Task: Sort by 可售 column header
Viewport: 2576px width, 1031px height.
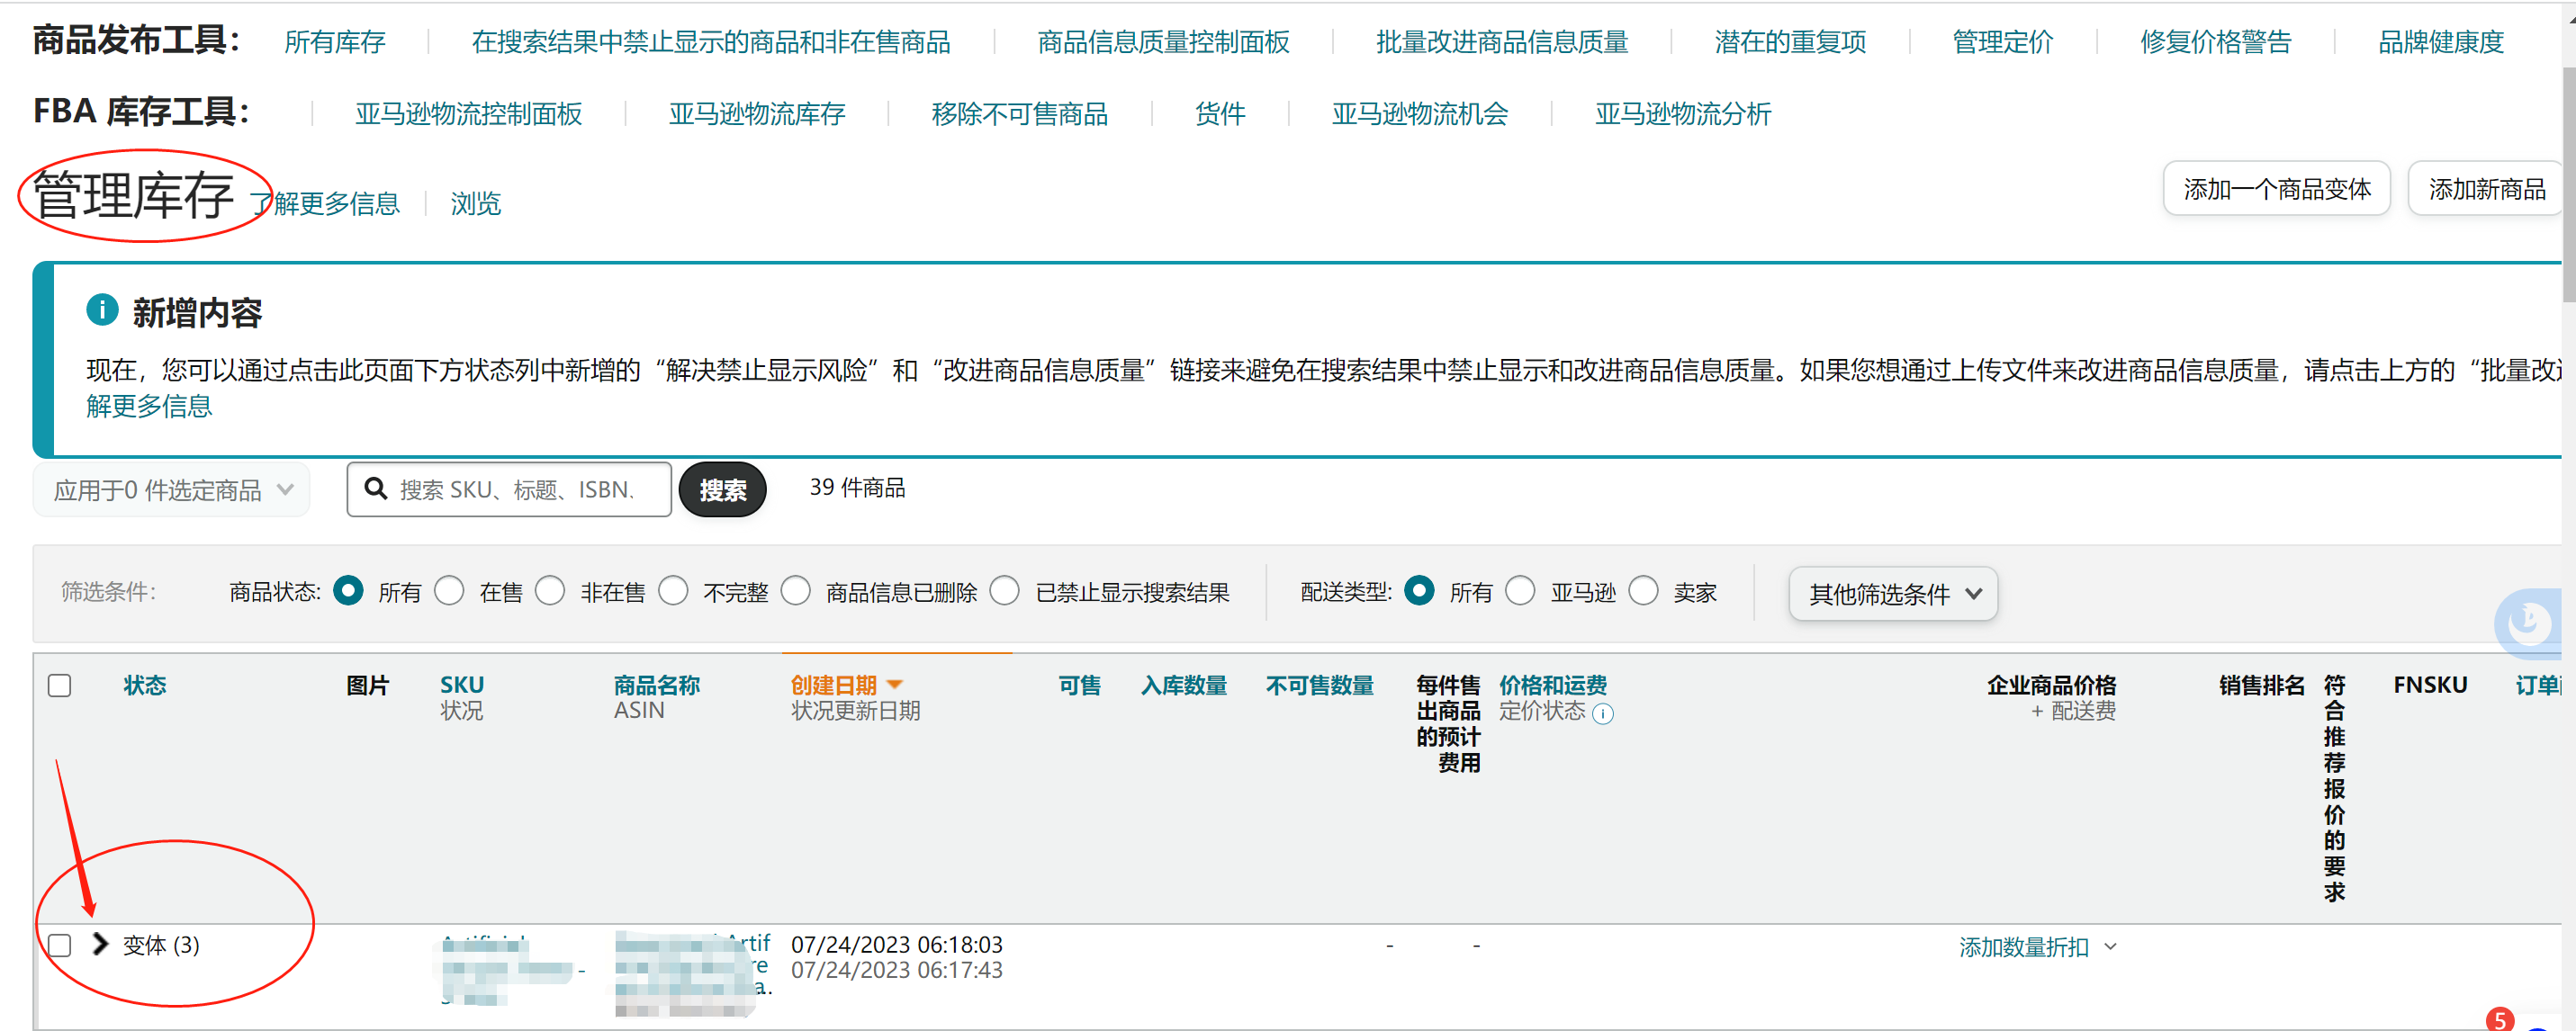Action: 1080,685
